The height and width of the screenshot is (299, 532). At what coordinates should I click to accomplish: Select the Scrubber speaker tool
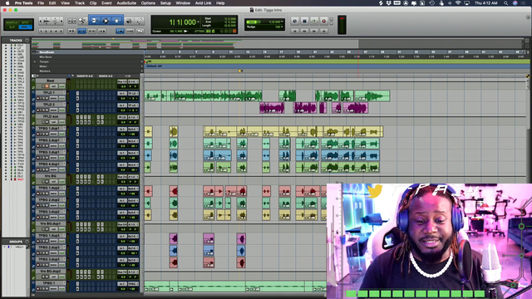[x=129, y=21]
